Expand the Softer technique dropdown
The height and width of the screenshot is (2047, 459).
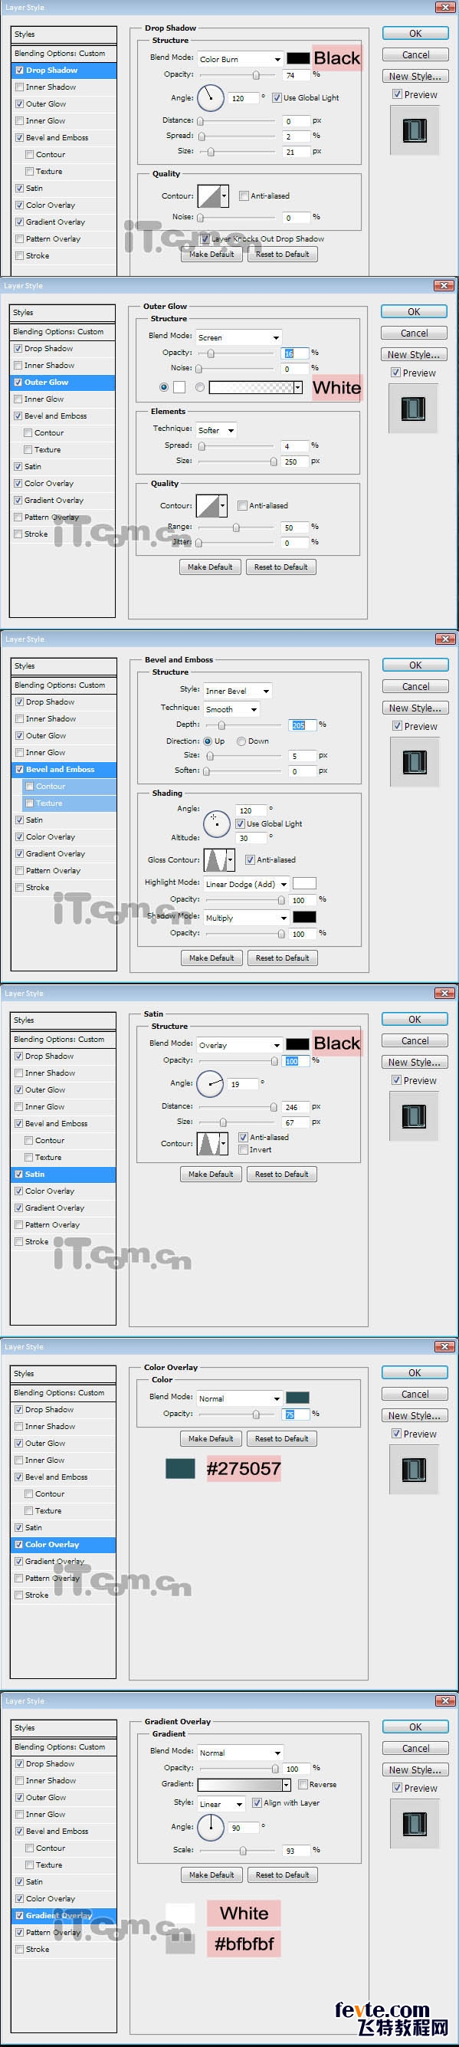pyautogui.click(x=216, y=430)
